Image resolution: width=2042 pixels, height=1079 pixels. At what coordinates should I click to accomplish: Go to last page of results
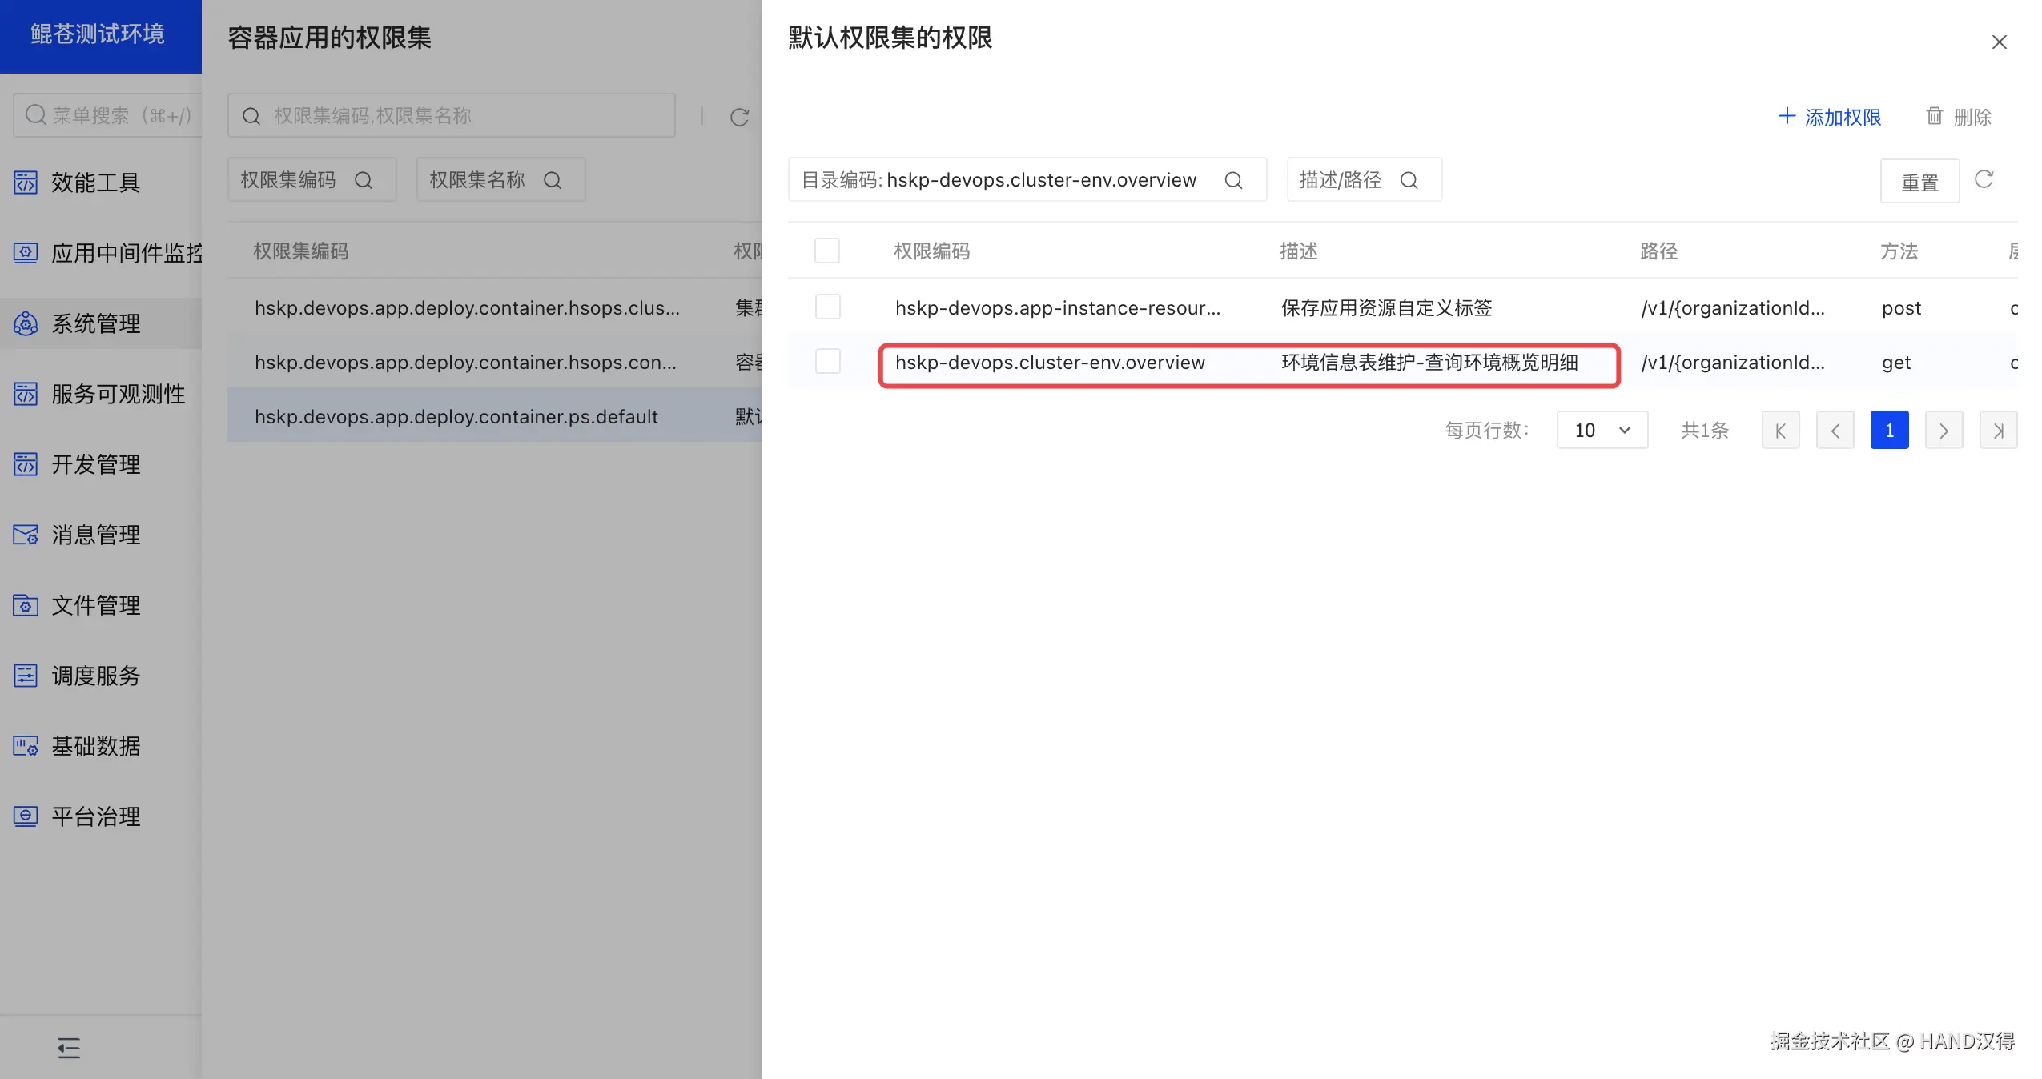pos(1998,431)
